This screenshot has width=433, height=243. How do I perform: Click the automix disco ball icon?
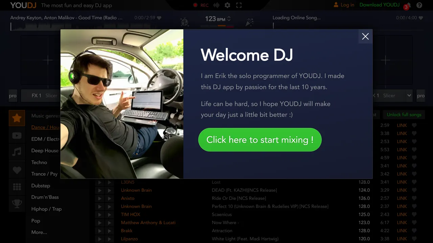coord(185,22)
